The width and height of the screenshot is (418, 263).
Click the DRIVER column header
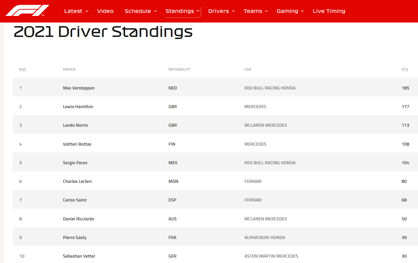[x=69, y=69]
